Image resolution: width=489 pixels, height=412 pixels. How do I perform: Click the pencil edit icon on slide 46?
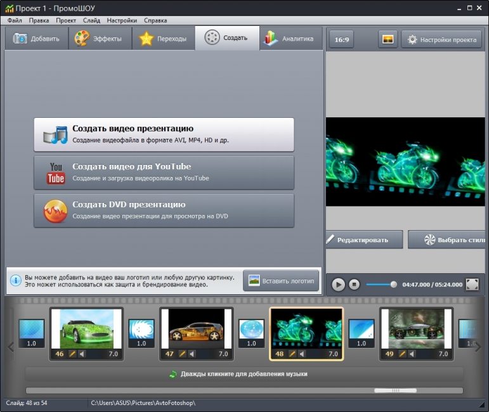(72, 354)
